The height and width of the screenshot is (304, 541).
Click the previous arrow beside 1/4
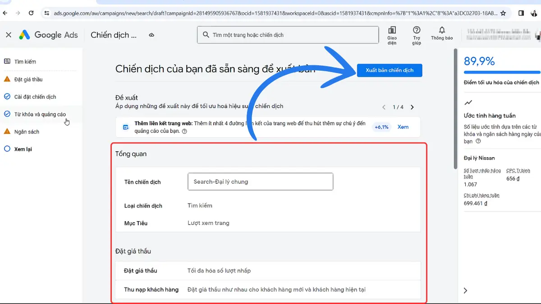click(384, 107)
